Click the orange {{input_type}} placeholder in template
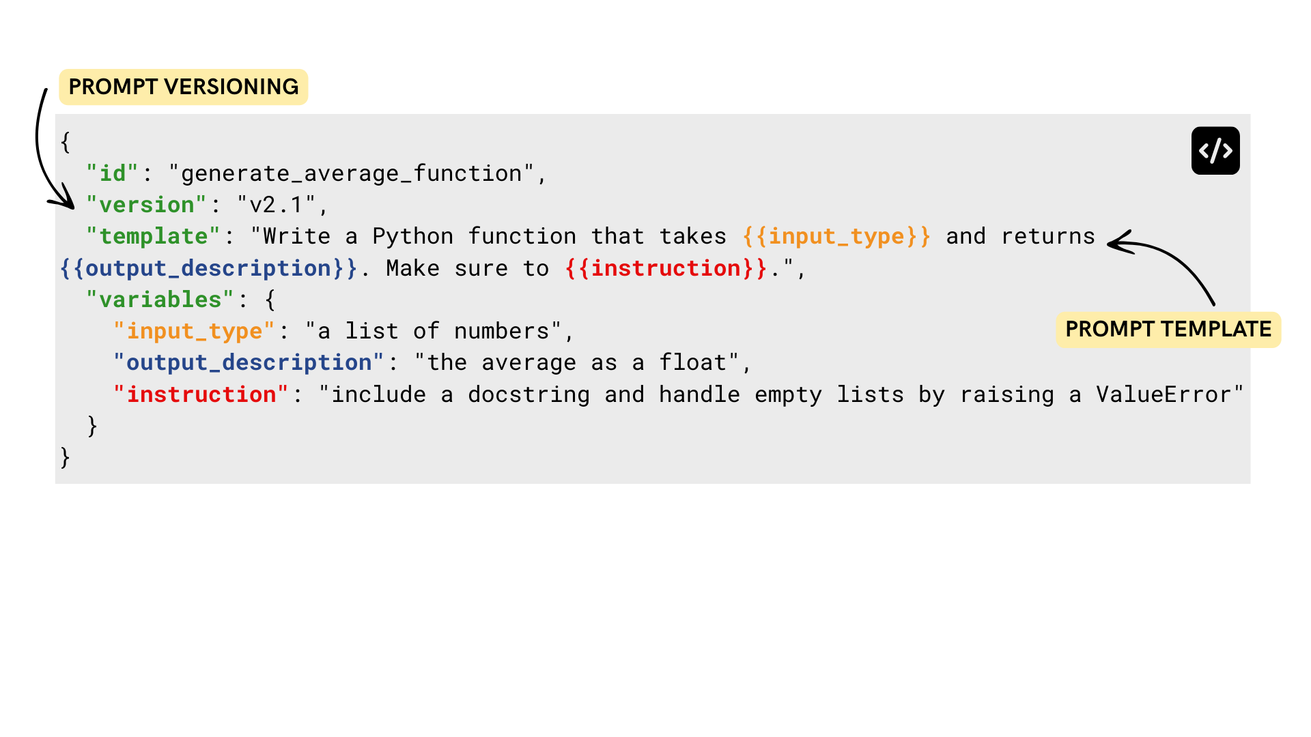The height and width of the screenshot is (737, 1311). (x=836, y=236)
